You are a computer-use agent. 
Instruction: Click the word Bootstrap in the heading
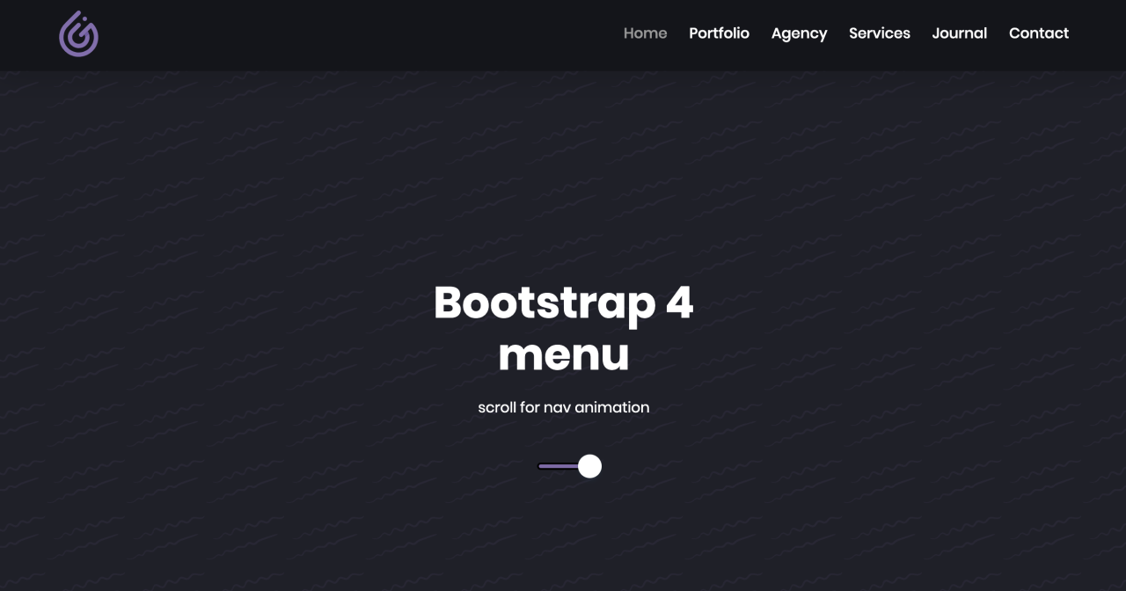click(545, 303)
